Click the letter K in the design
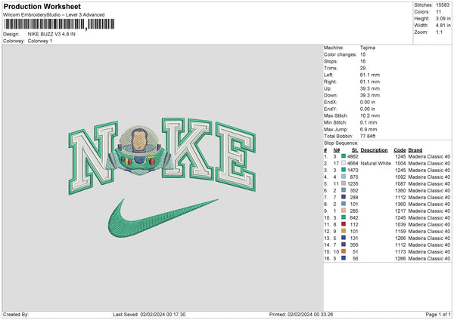 187,148
